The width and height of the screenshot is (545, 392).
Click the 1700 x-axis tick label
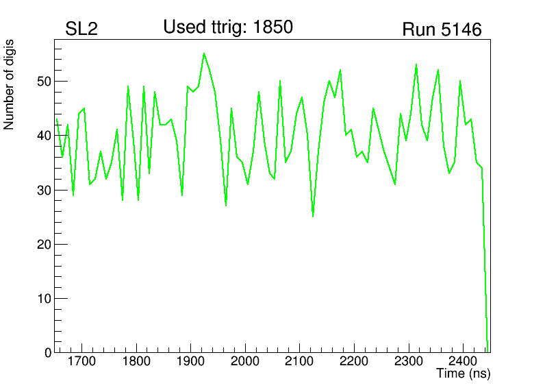coord(81,361)
